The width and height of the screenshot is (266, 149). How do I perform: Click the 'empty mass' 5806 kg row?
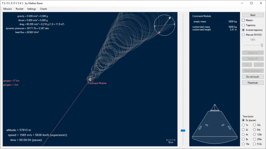pyautogui.click(x=215, y=22)
